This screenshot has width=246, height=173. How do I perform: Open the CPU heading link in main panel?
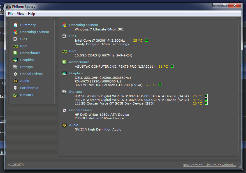[x=73, y=36]
